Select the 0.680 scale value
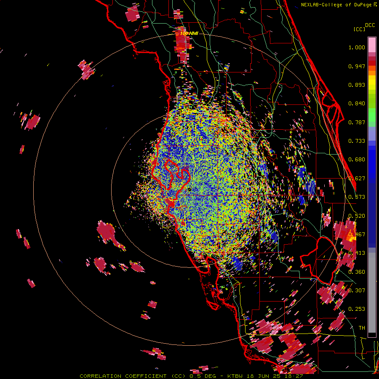Image resolution: width=379 pixels, height=379 pixels. [x=357, y=160]
